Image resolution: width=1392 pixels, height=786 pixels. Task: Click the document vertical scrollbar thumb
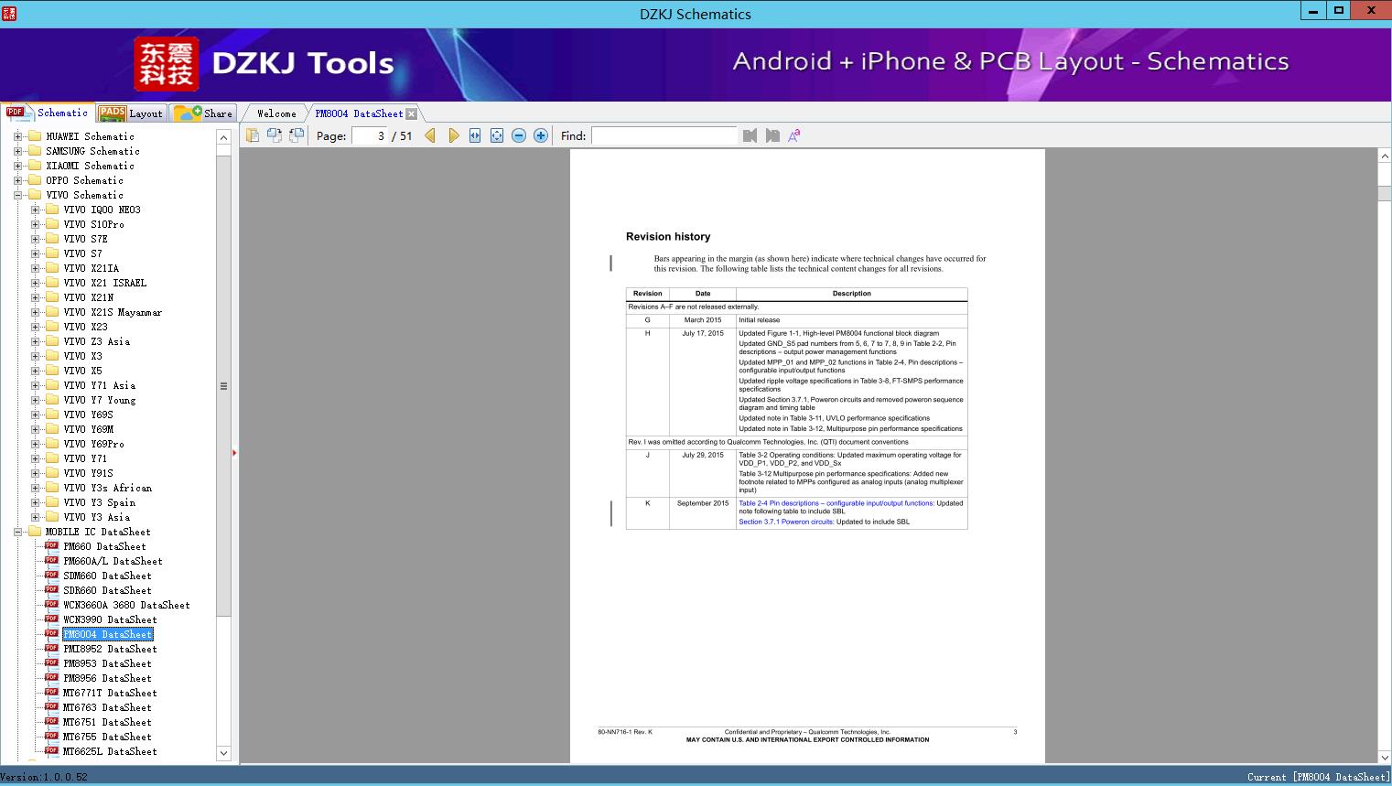(x=1385, y=192)
